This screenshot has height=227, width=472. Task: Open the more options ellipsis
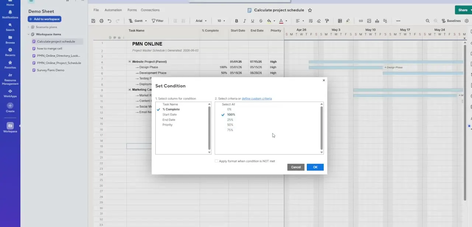[398, 21]
